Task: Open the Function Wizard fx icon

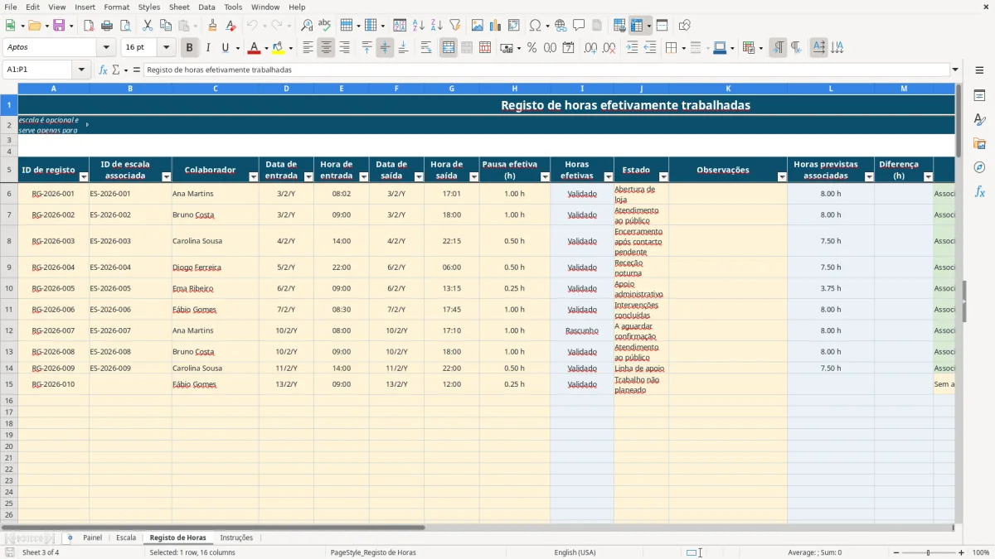Action: 103,70
